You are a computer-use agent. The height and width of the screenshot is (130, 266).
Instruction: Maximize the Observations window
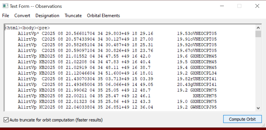(239, 6)
